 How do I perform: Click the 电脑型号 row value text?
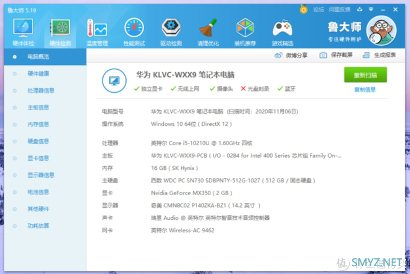(224, 111)
